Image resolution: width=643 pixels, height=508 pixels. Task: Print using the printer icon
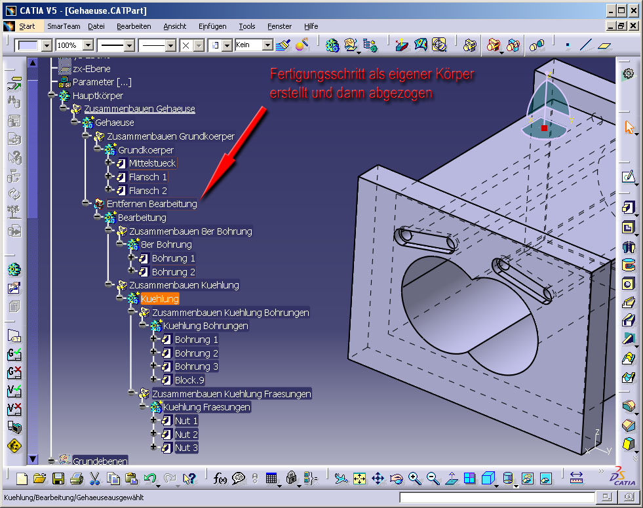coord(77,479)
